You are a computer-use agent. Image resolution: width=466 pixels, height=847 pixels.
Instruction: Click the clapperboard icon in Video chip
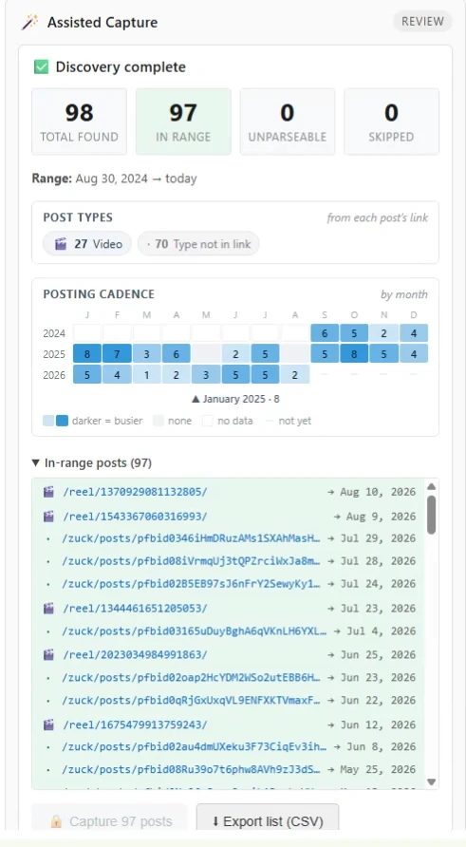click(x=61, y=244)
